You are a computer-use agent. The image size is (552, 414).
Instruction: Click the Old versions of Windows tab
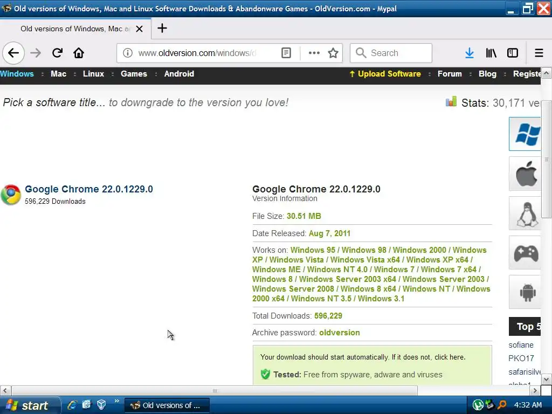click(x=75, y=29)
